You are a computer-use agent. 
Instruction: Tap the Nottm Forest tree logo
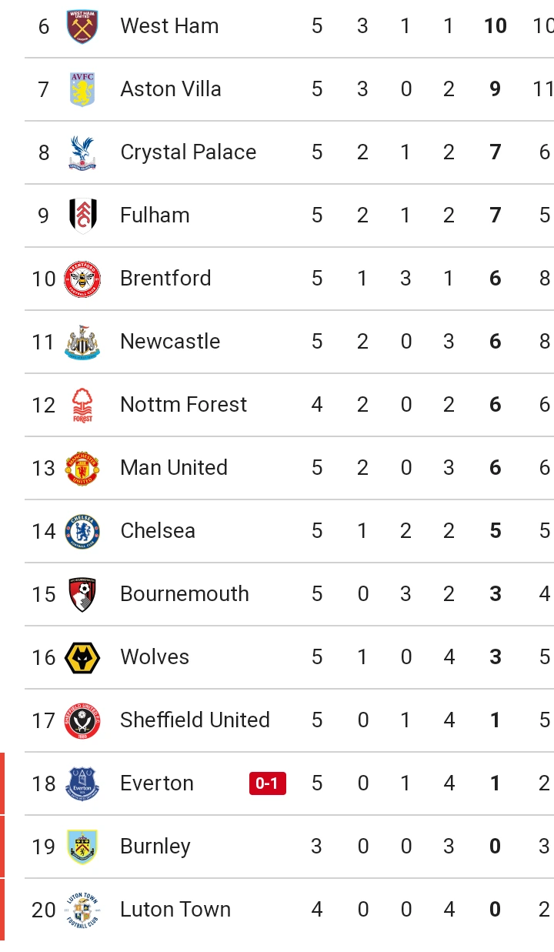click(82, 405)
